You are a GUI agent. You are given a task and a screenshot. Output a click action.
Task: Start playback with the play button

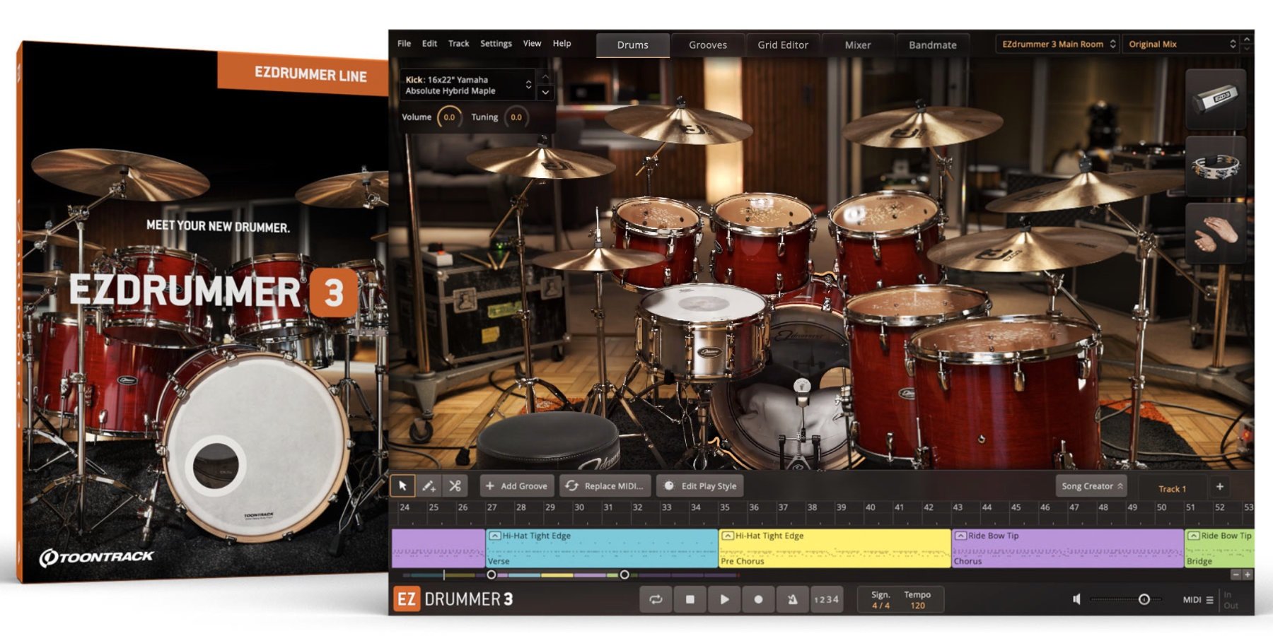[x=724, y=599]
